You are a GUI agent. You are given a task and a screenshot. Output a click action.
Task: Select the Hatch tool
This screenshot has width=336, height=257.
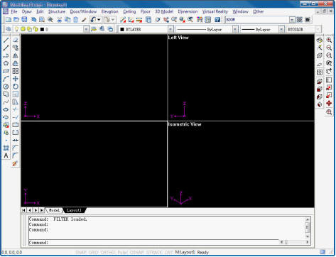[6, 148]
